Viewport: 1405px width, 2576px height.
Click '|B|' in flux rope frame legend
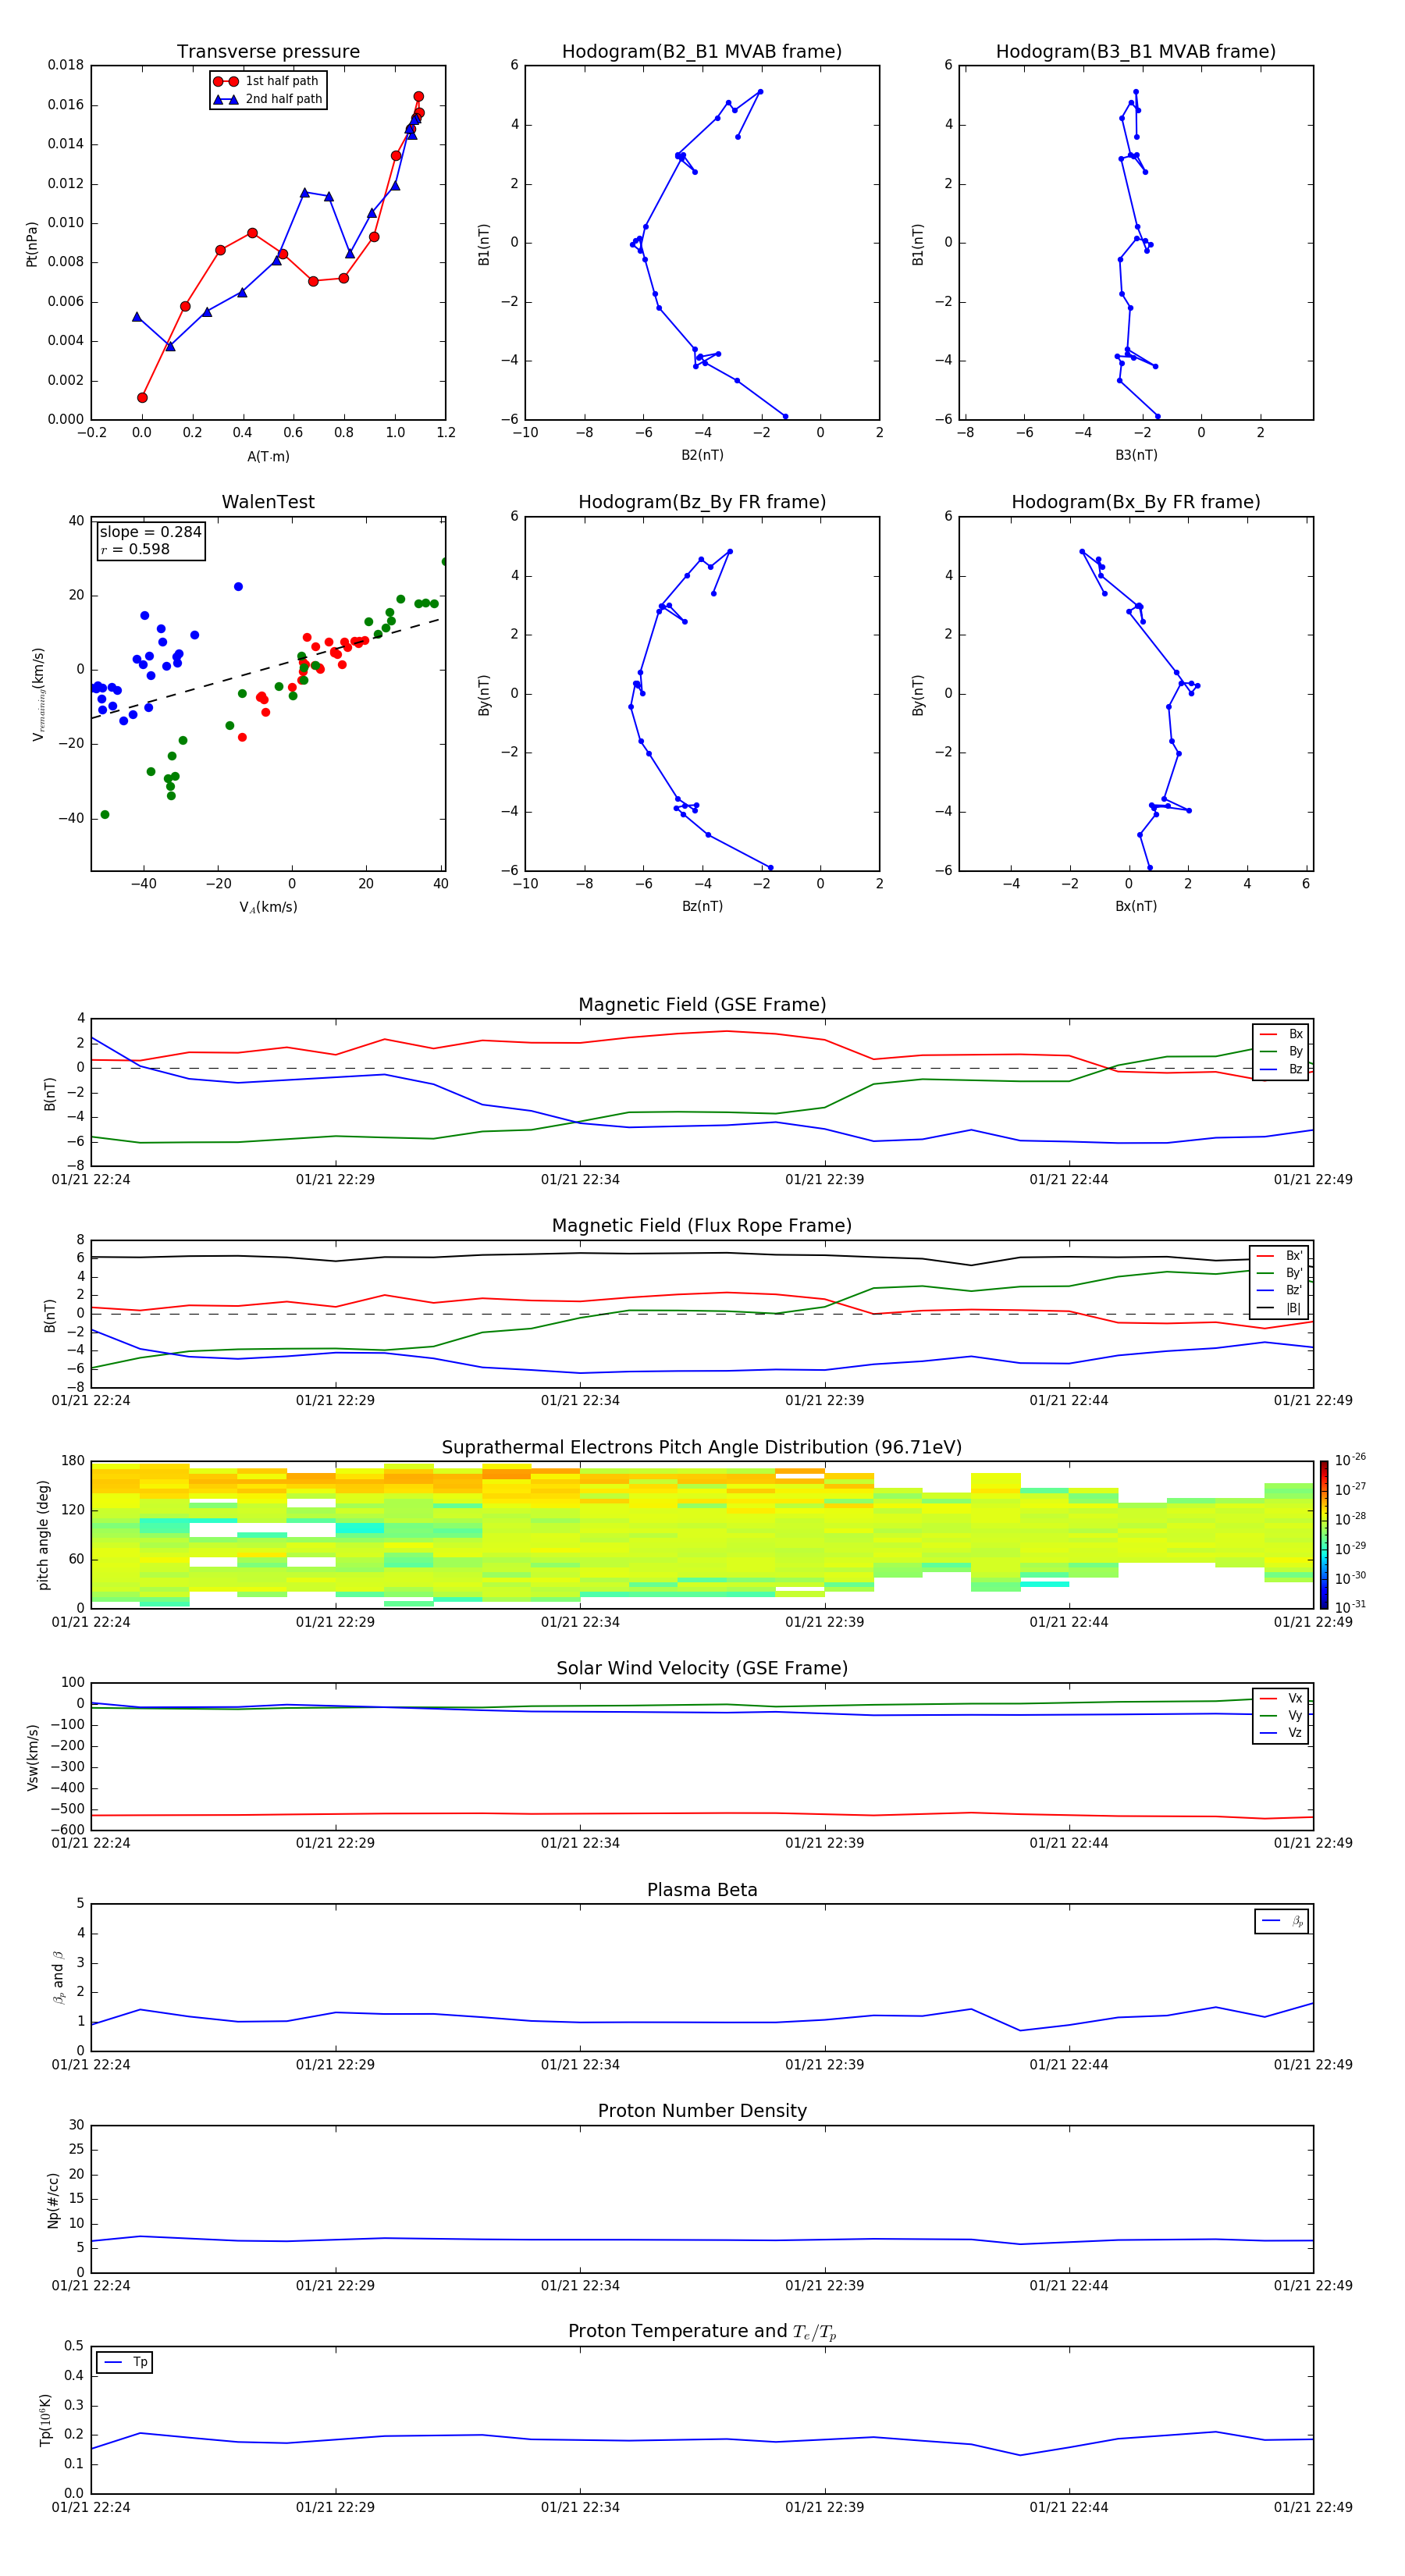[1294, 1308]
